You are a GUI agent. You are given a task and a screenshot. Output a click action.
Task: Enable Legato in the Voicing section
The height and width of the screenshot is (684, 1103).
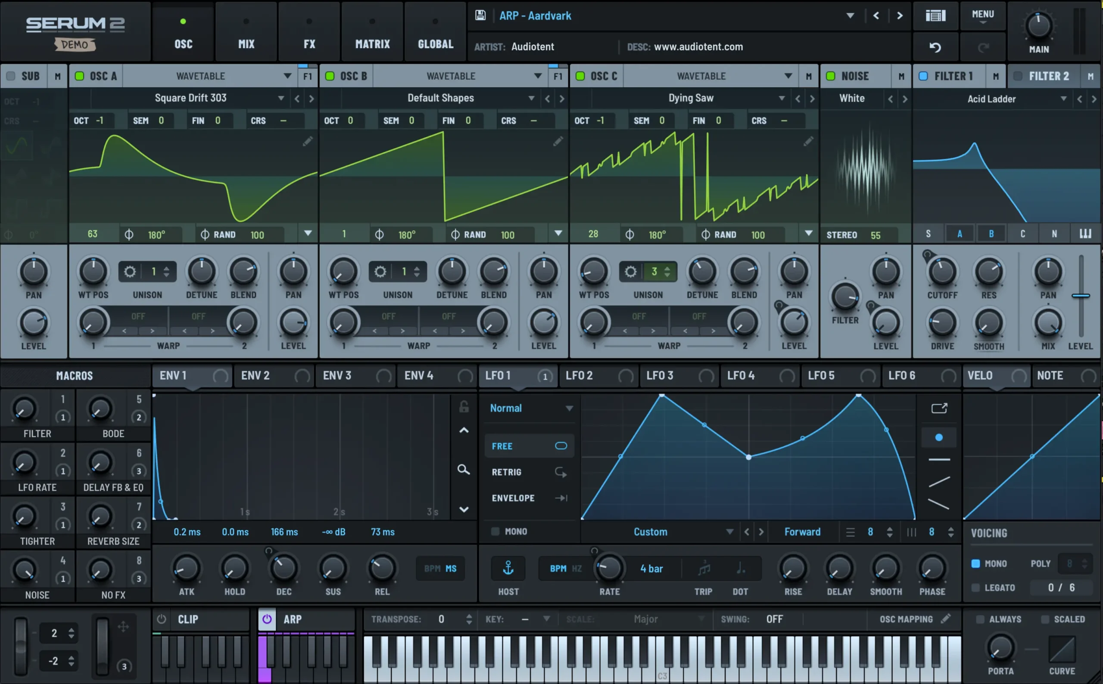tap(977, 588)
